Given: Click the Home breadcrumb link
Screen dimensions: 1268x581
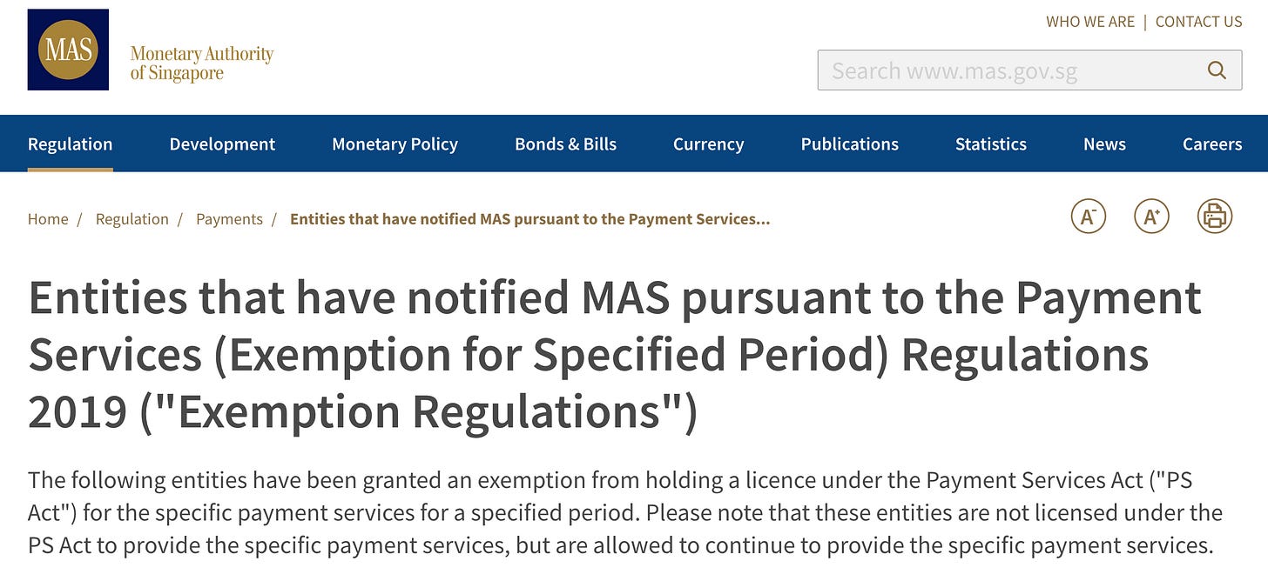Looking at the screenshot, I should point(48,219).
